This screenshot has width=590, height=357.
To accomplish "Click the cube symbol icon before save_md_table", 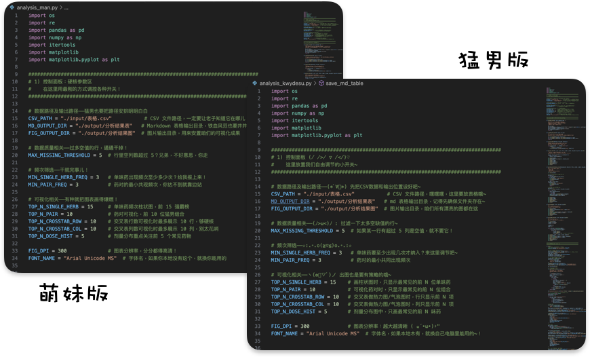I will click(x=321, y=83).
